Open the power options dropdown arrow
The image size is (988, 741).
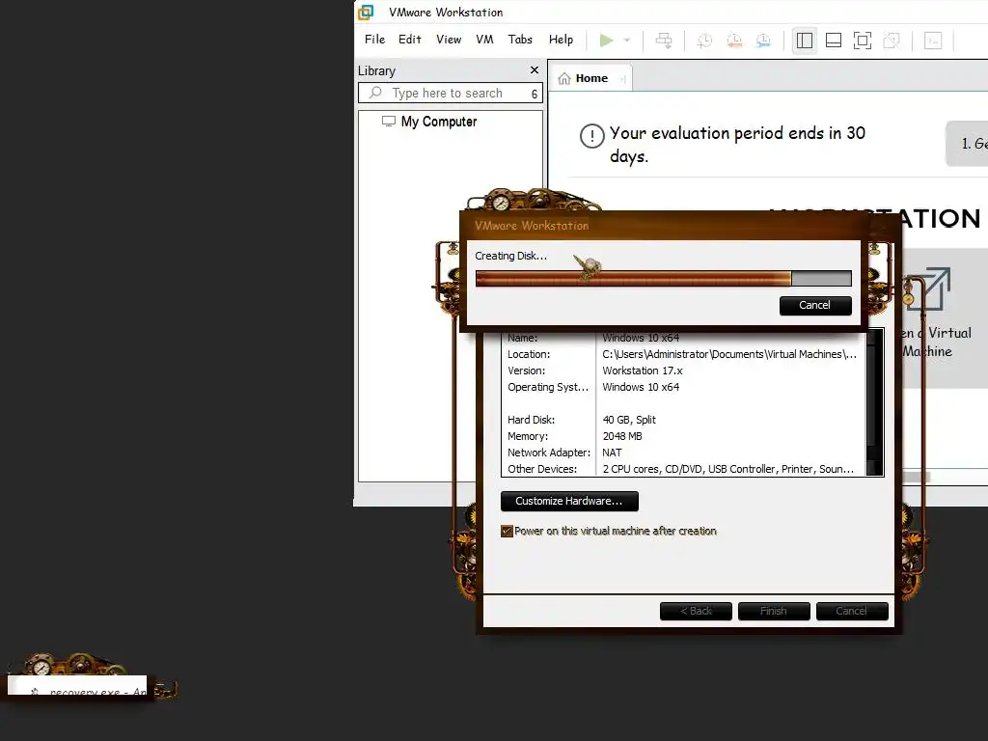[x=627, y=41]
